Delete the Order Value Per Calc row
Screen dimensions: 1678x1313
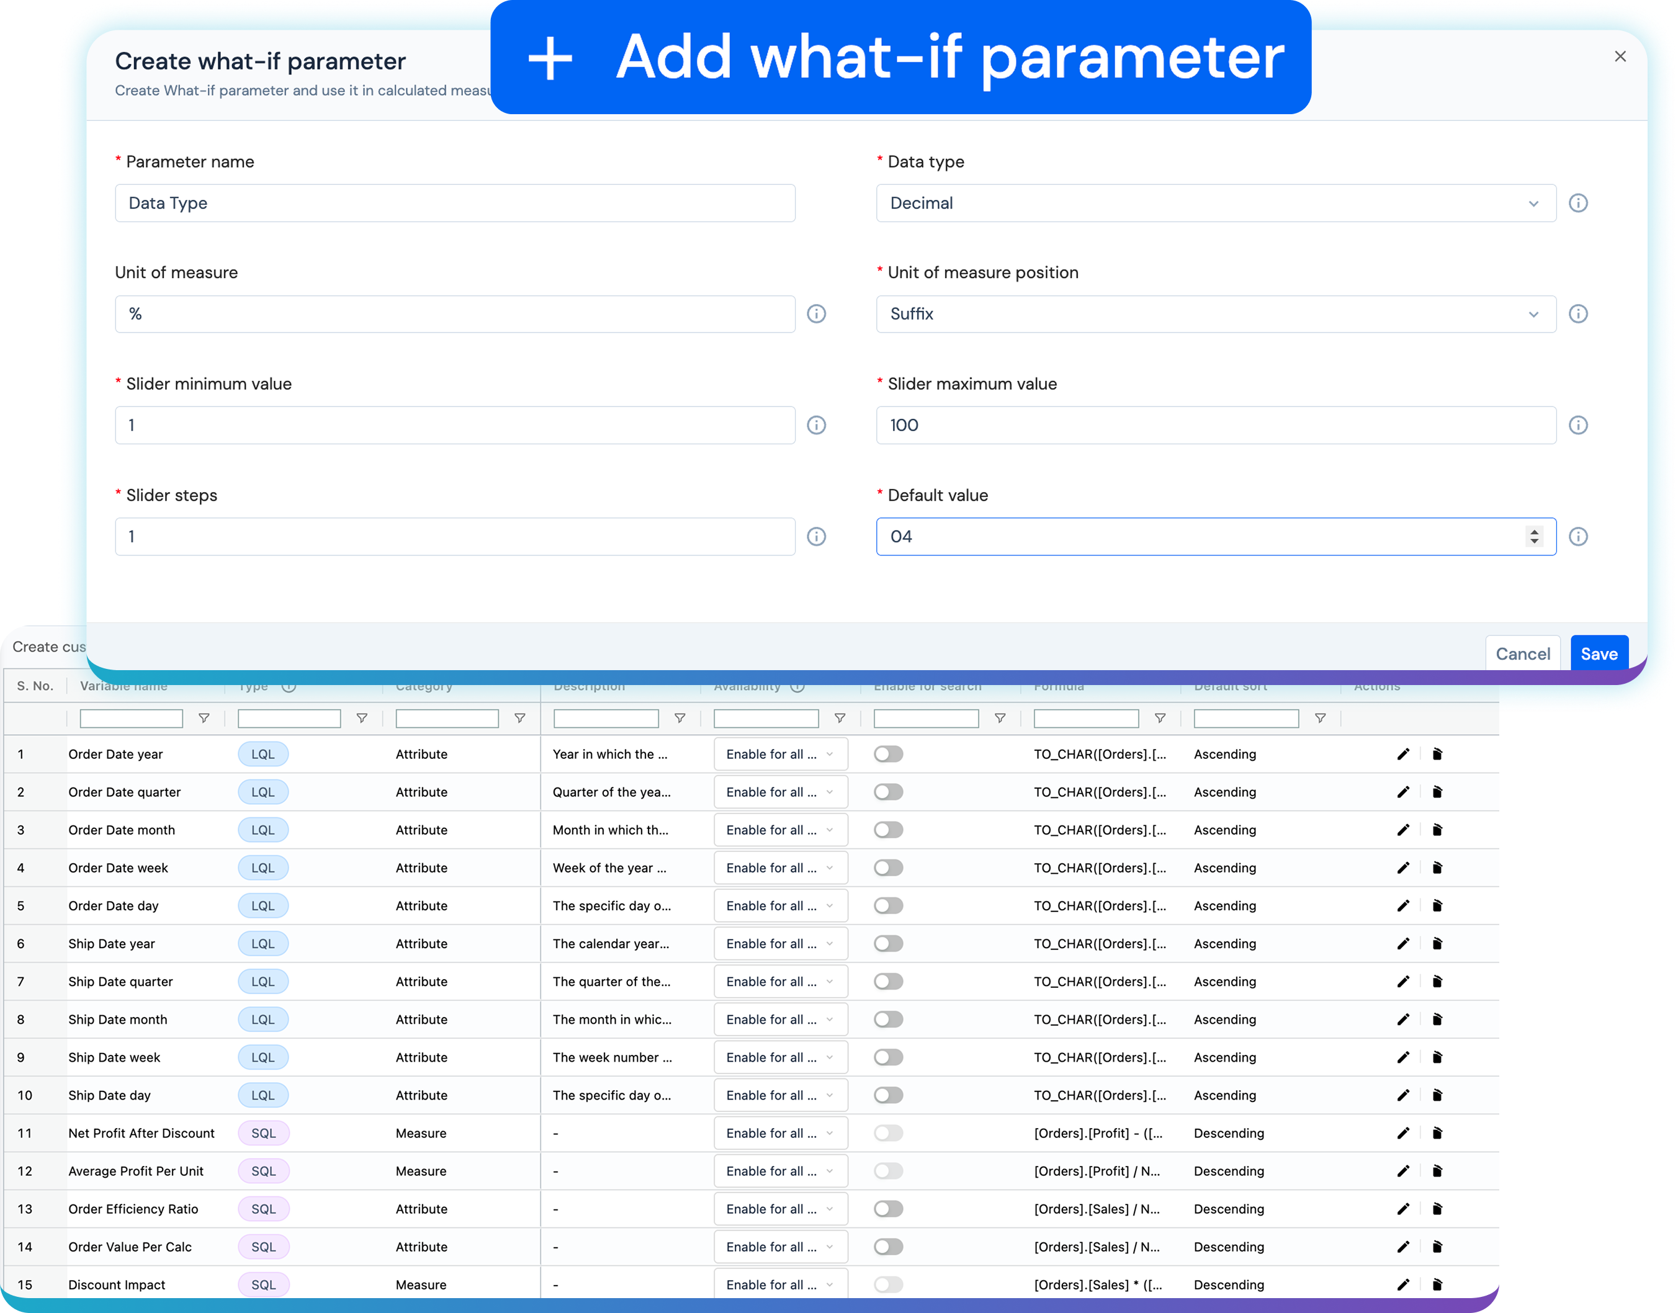[x=1437, y=1247]
